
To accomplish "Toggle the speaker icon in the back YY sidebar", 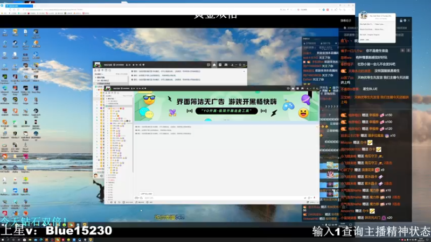I will (101, 176).
